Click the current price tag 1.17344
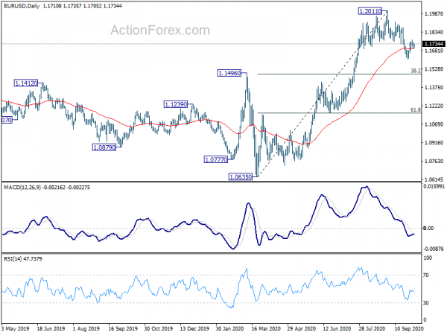 pos(434,44)
